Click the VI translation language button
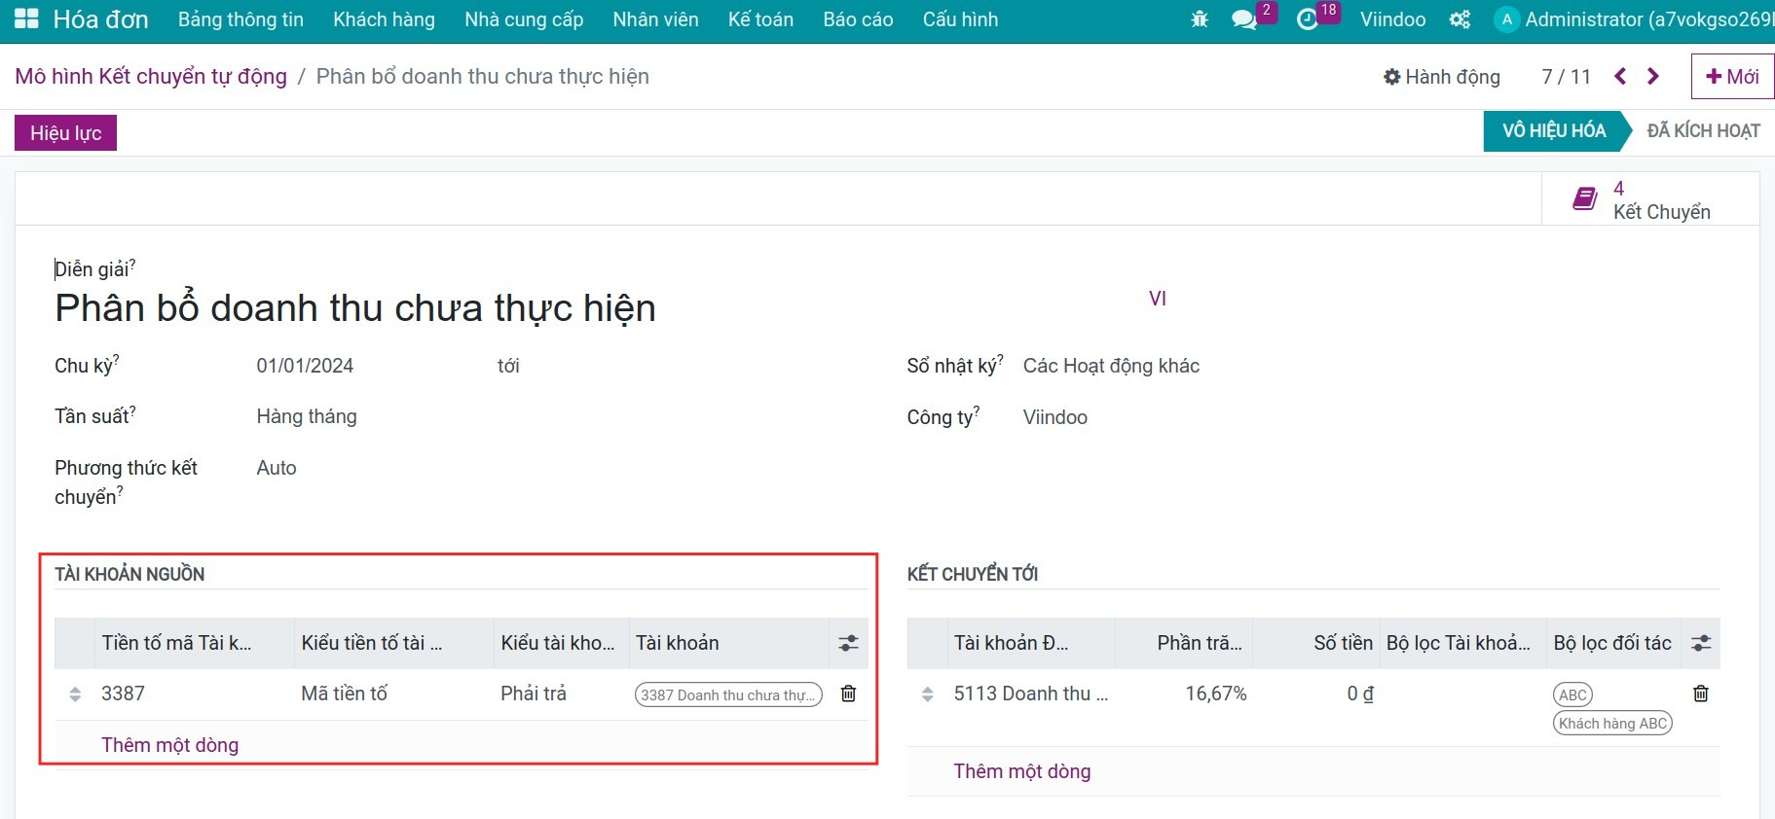The width and height of the screenshot is (1775, 819). [x=1157, y=299]
